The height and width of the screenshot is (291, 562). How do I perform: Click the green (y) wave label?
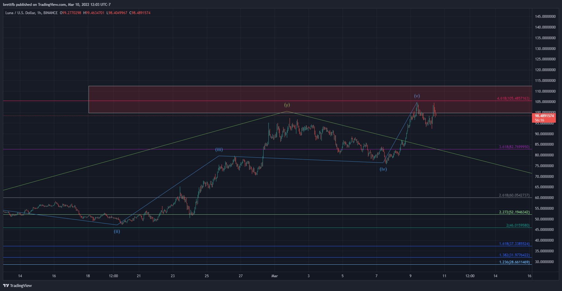click(287, 105)
